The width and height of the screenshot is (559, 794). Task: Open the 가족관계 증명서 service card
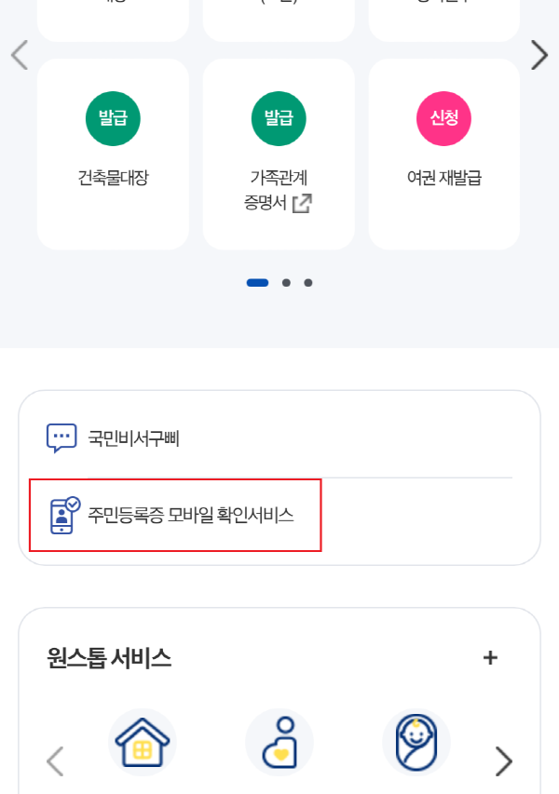(278, 154)
